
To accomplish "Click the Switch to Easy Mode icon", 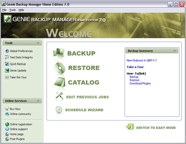I will click(130, 127).
